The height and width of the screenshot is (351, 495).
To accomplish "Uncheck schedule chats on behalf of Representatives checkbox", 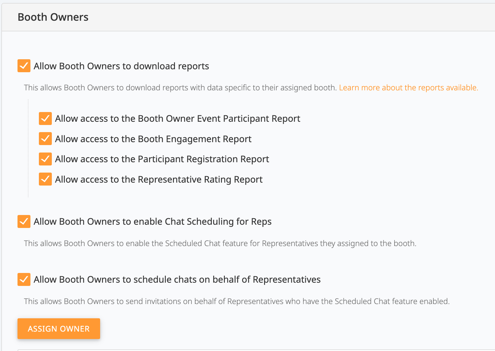I will click(24, 279).
